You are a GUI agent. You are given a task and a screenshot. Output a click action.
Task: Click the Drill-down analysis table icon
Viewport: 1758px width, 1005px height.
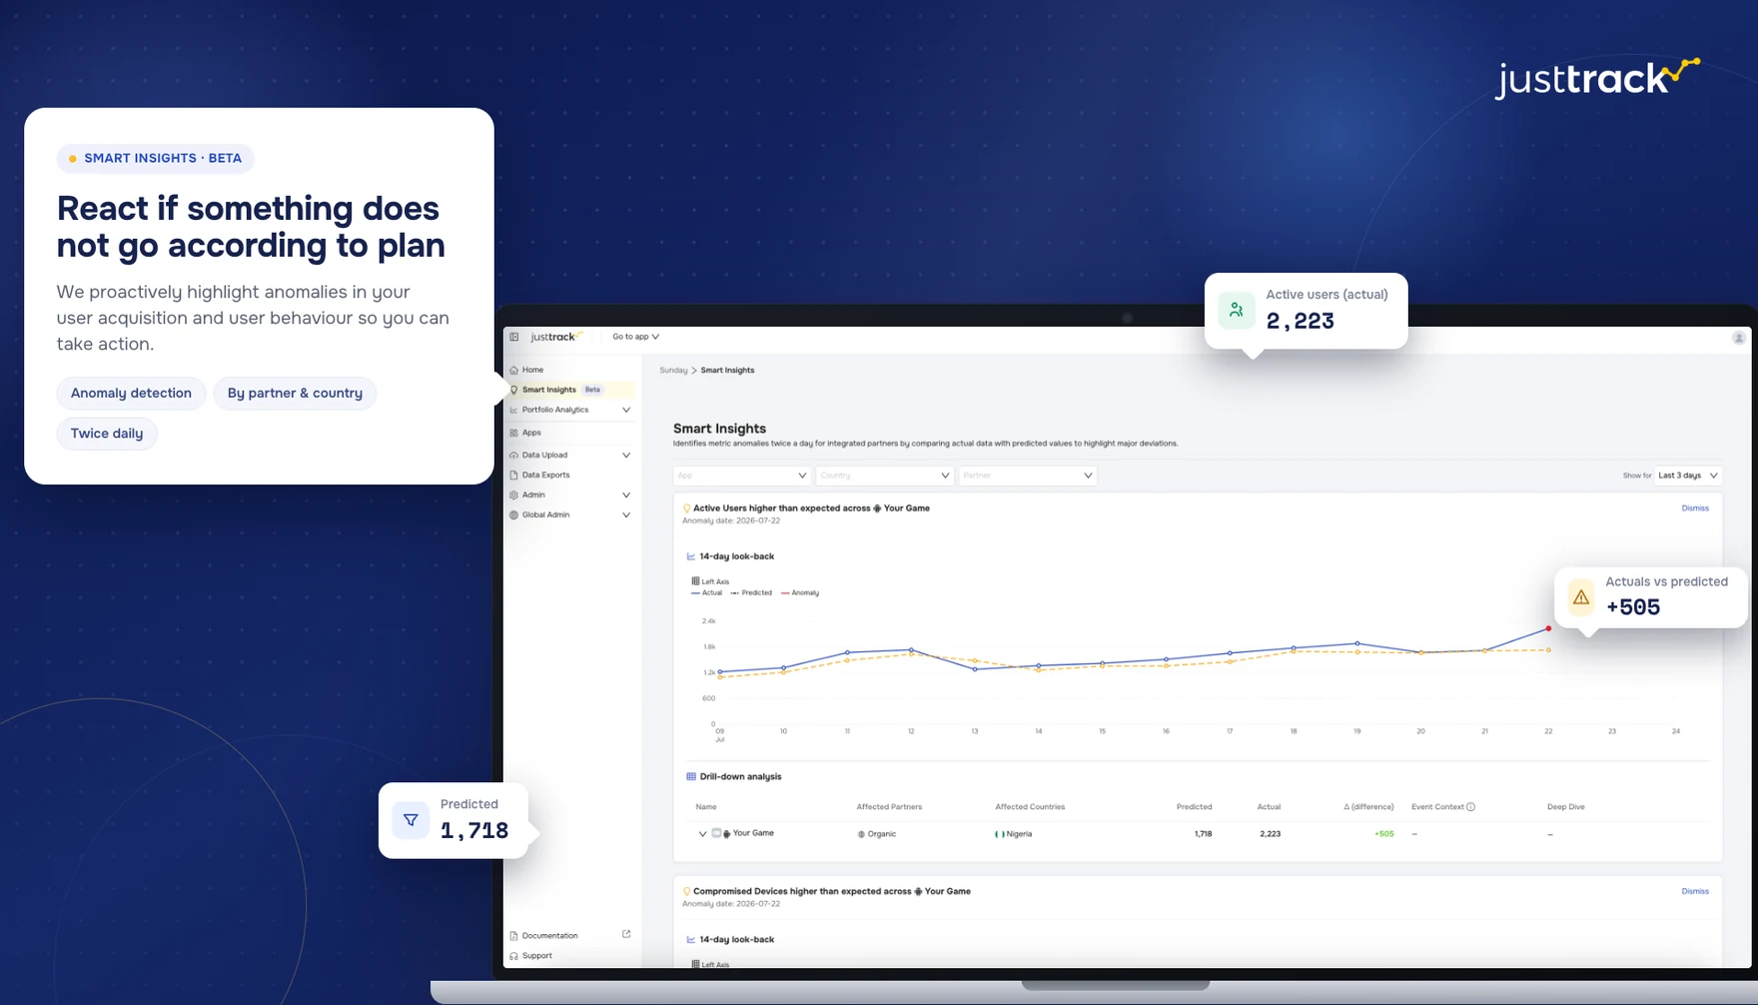click(x=690, y=776)
